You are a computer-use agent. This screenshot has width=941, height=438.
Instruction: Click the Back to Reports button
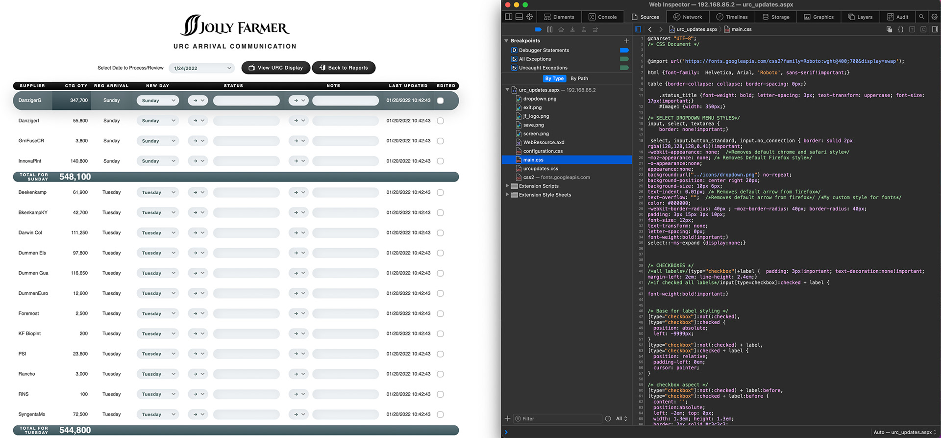click(344, 68)
